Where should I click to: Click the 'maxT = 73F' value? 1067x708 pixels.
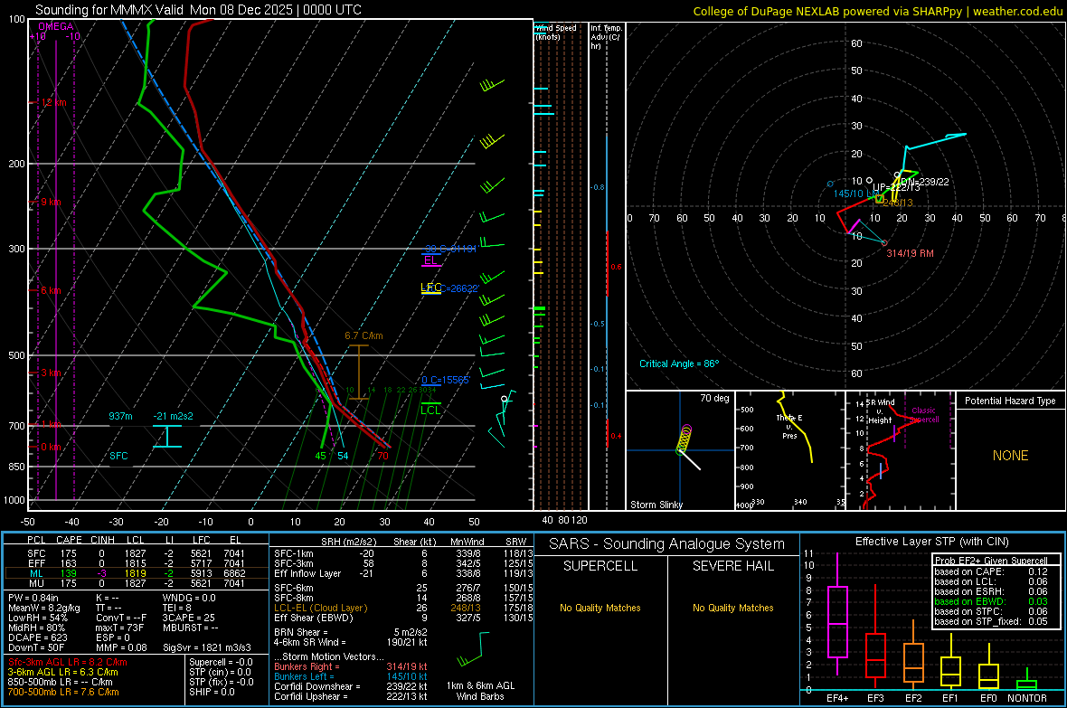coord(119,628)
